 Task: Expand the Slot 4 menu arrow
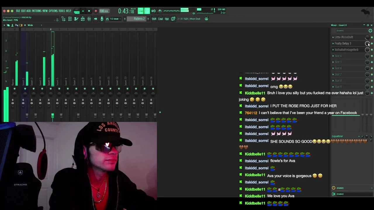pyautogui.click(x=333, y=56)
